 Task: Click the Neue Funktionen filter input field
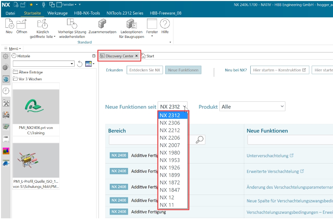[x=290, y=140]
